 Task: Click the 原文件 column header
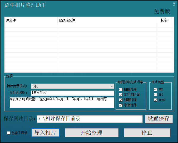click(x=31, y=20)
